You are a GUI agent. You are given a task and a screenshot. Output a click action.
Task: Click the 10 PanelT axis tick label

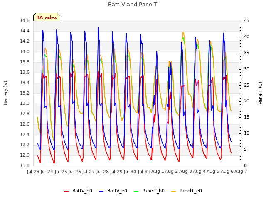pyautogui.click(x=246, y=133)
